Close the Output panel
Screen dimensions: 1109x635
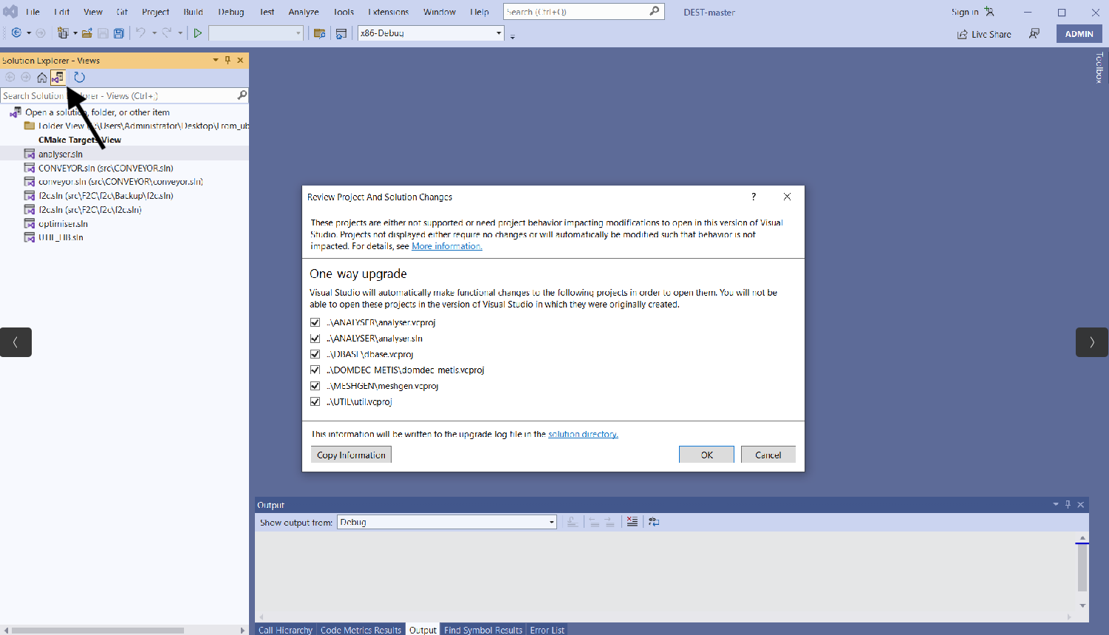pos(1080,504)
